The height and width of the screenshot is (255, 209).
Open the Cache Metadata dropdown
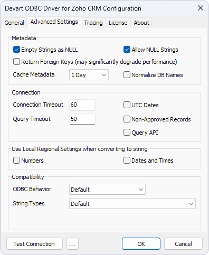89,75
